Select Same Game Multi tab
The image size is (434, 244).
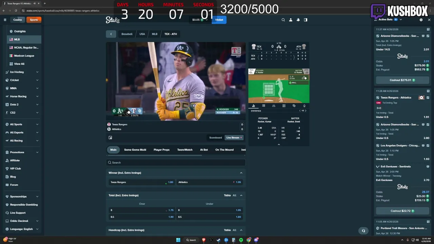click(x=135, y=150)
